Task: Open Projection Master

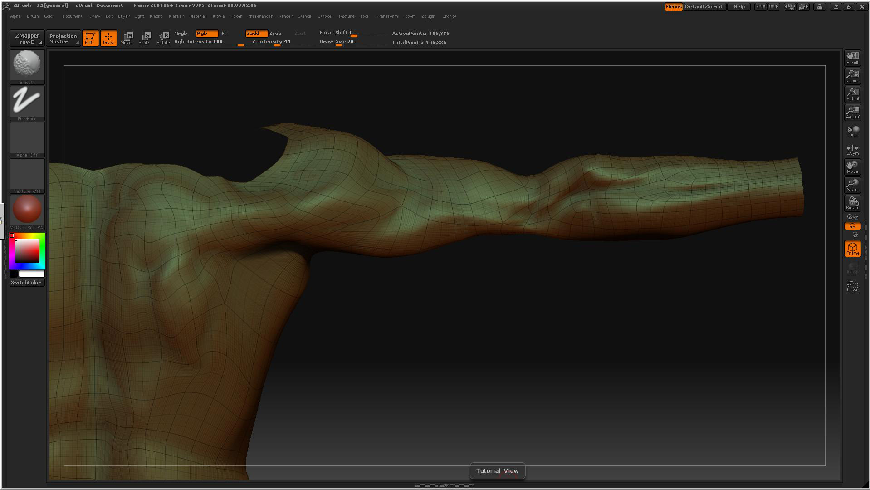Action: point(63,39)
